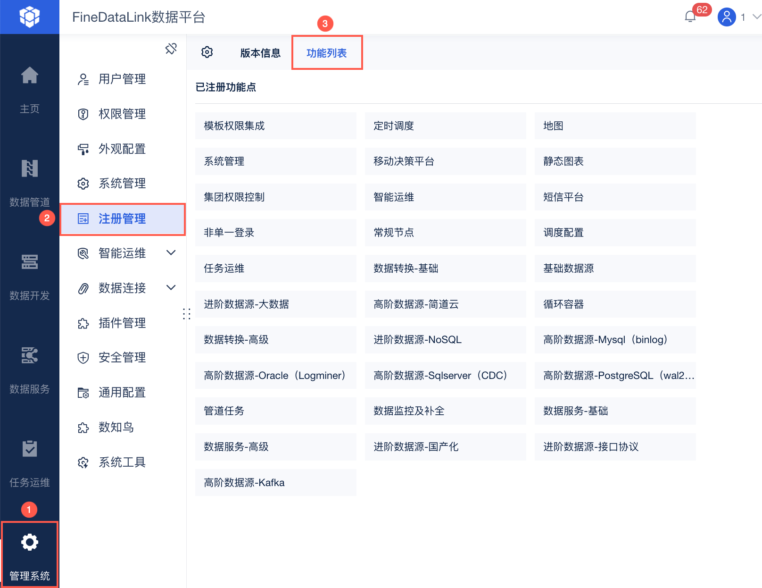Image resolution: width=762 pixels, height=588 pixels.
Task: Click the 智能运维 monitor icon
Action: pyautogui.click(x=83, y=253)
